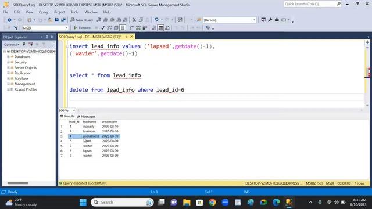Click the Execute query button

(82, 28)
